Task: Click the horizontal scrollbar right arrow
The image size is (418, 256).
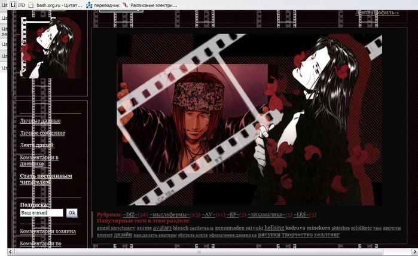Action: (x=414, y=251)
